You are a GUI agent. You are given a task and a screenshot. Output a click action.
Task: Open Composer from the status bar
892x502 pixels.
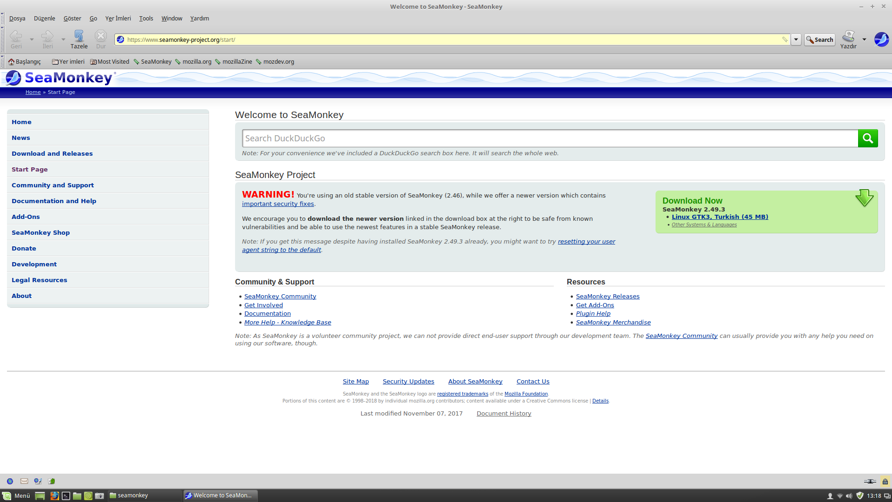[x=38, y=481]
